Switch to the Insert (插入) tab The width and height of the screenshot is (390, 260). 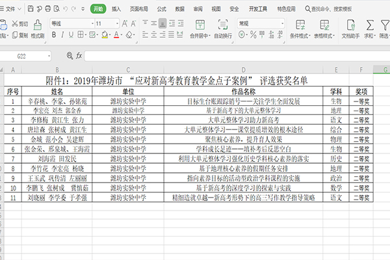point(116,9)
